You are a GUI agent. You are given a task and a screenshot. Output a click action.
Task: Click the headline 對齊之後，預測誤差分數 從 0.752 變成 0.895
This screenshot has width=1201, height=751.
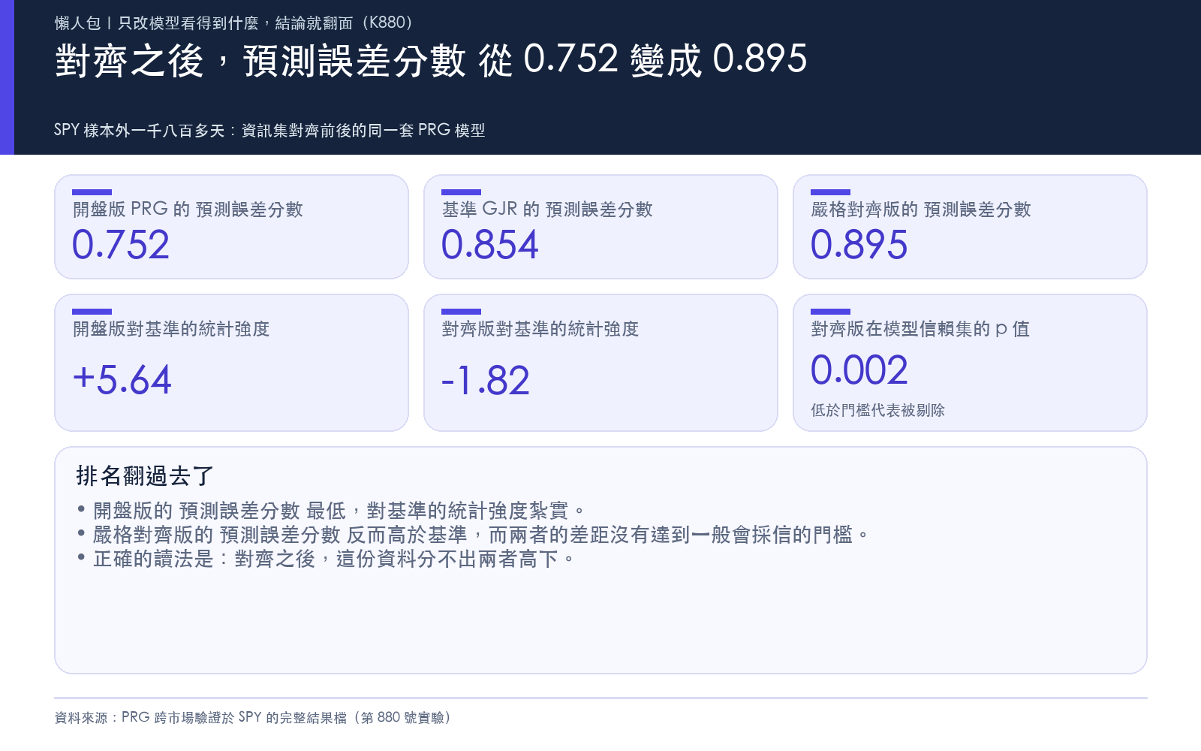[x=431, y=60]
